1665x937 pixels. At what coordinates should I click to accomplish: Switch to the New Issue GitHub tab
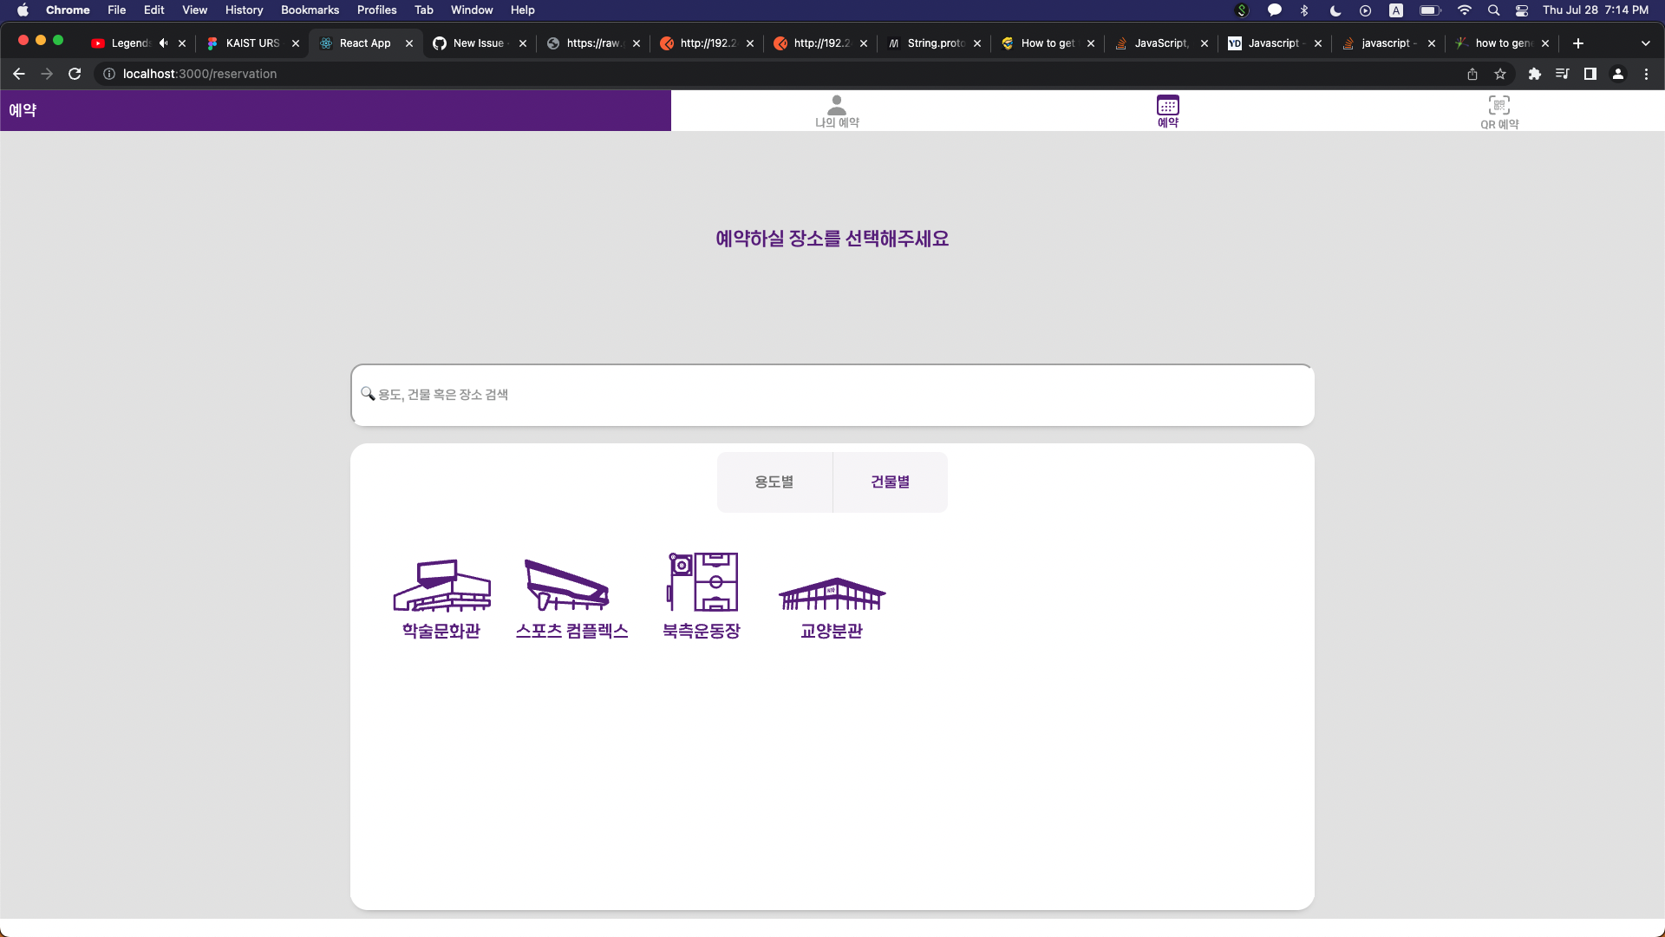point(478,43)
